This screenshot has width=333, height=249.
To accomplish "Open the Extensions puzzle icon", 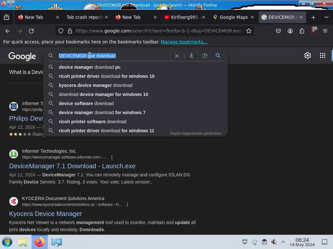I will 302,31.
